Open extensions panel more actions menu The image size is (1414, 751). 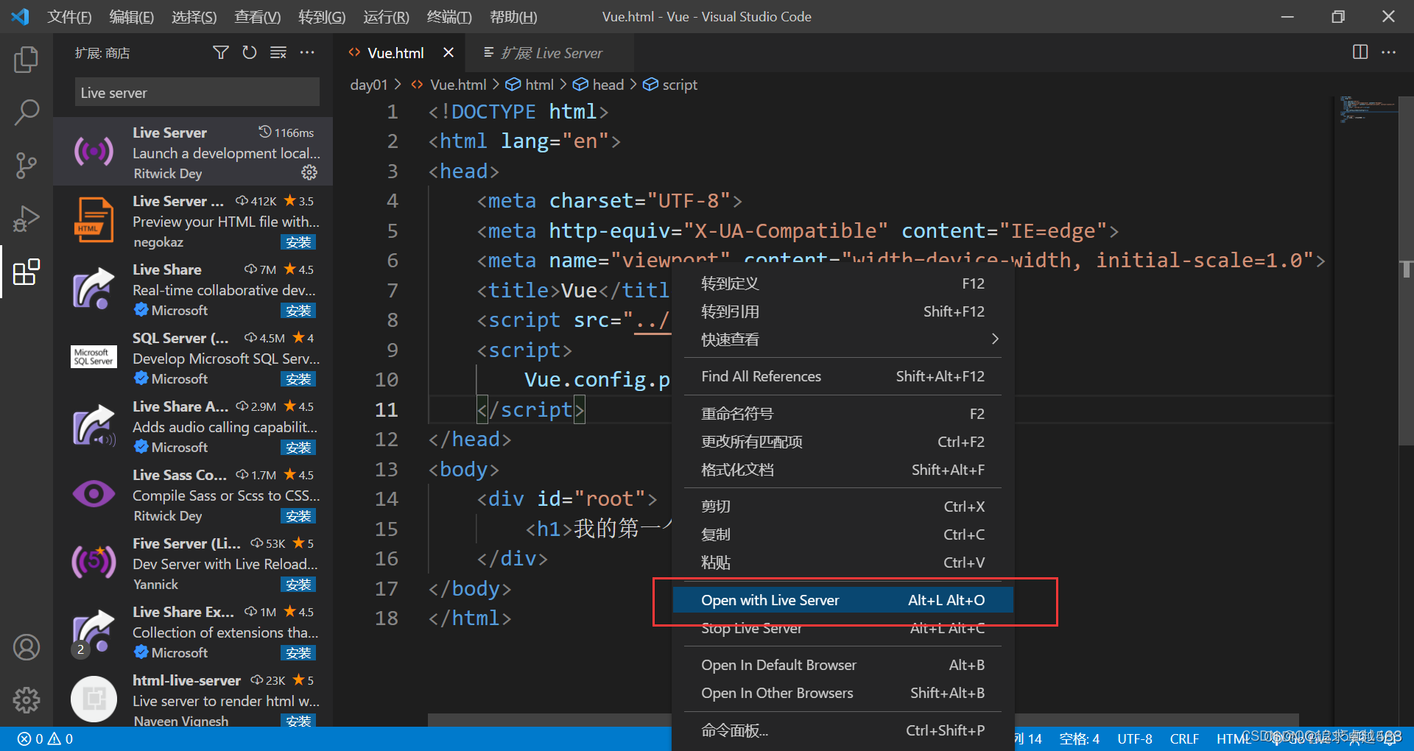[307, 52]
